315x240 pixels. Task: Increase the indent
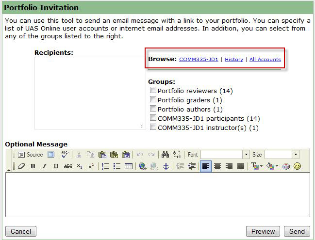click(x=192, y=166)
